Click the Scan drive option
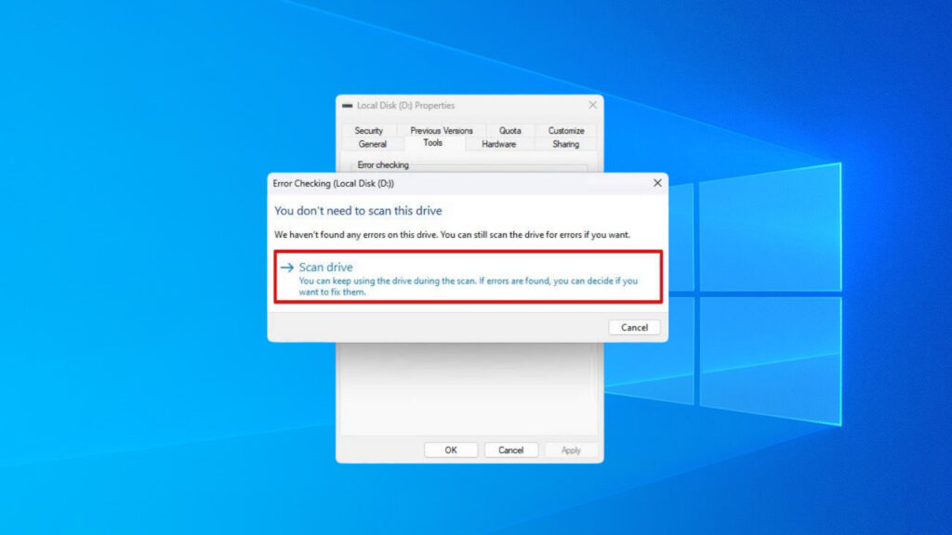The width and height of the screenshot is (952, 535). (325, 267)
